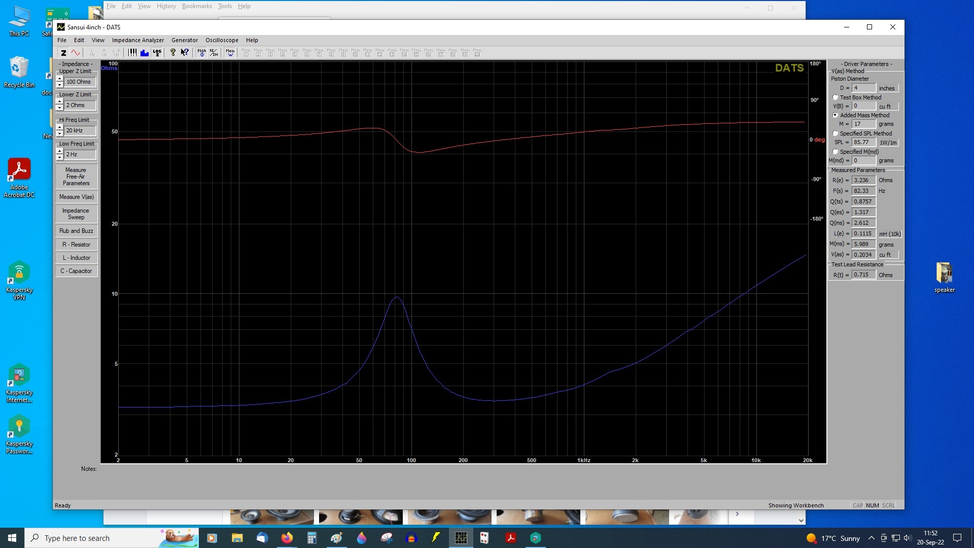Open the Generator menu

185,40
